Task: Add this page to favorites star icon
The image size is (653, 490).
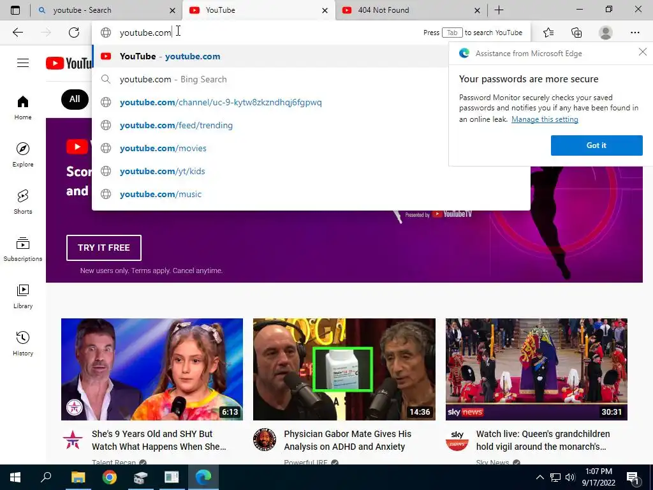Action: click(x=548, y=33)
